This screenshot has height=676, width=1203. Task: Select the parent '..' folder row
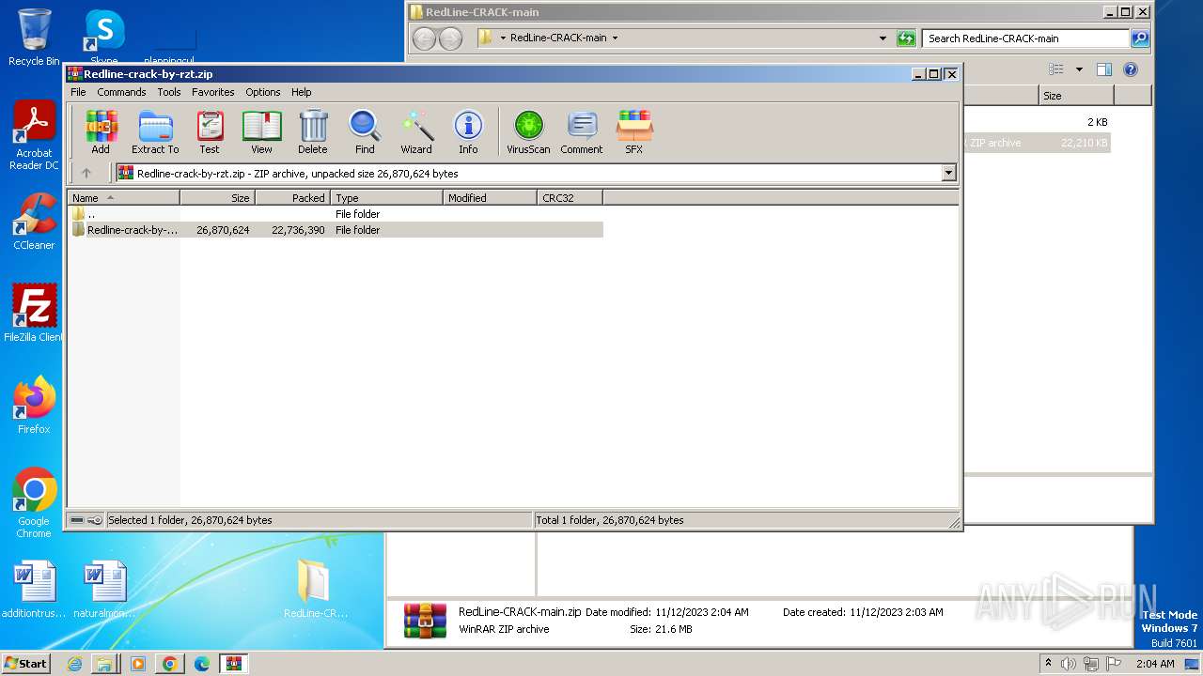336,214
